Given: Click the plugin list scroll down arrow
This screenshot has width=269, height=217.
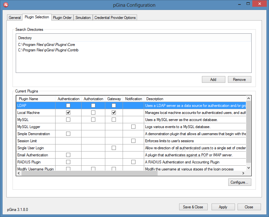Looking at the screenshot, I should 248,168.
